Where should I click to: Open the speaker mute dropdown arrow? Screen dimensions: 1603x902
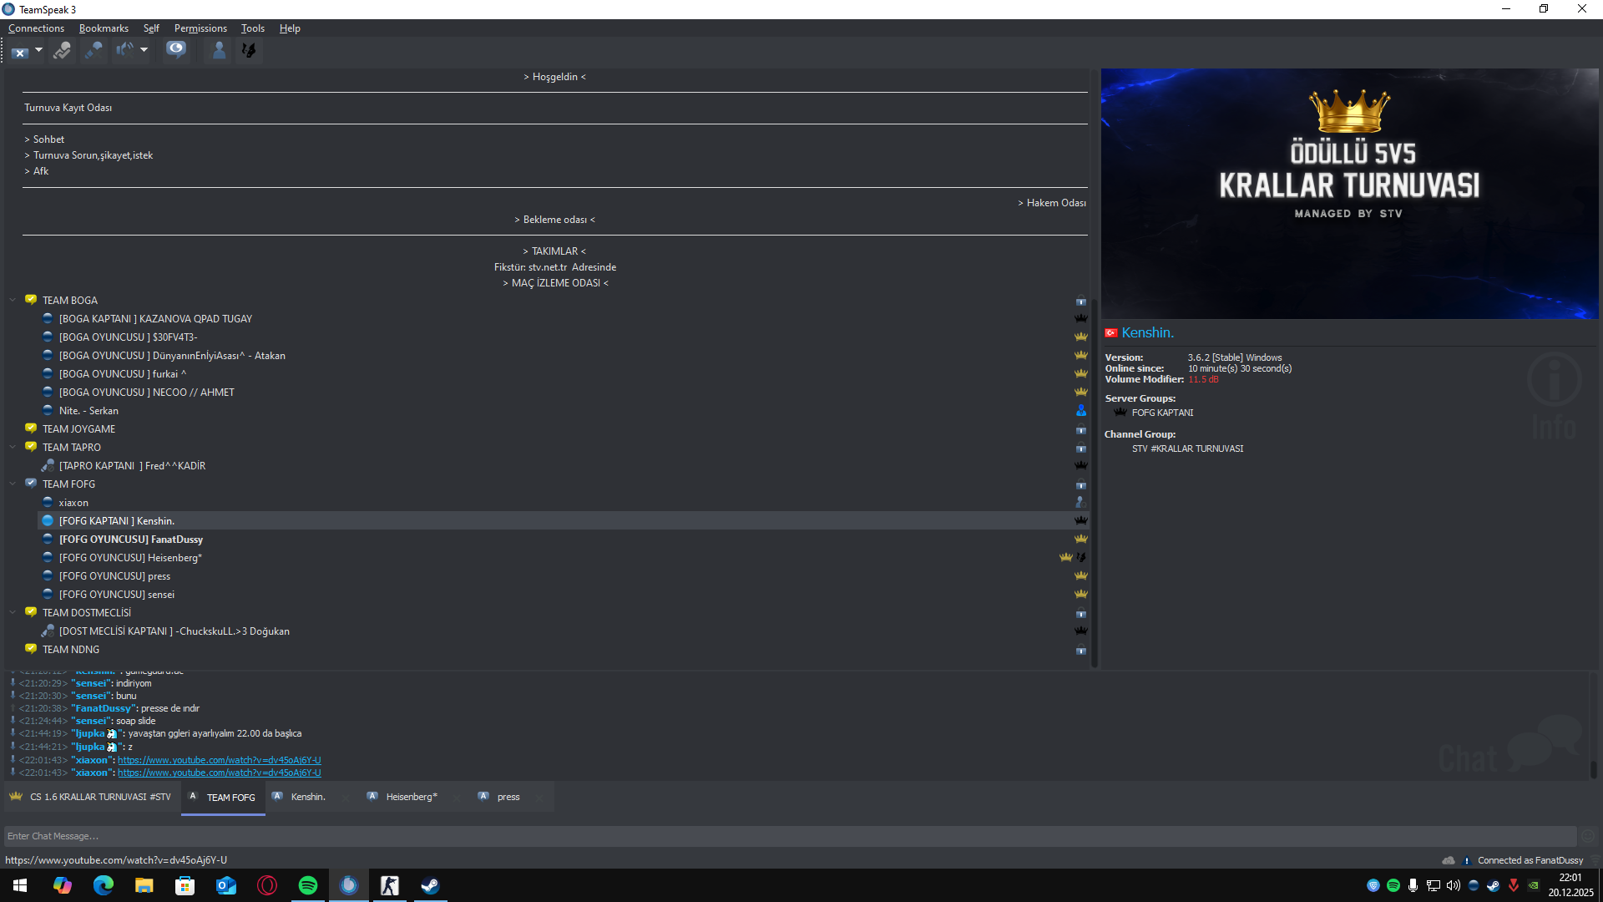(x=144, y=50)
